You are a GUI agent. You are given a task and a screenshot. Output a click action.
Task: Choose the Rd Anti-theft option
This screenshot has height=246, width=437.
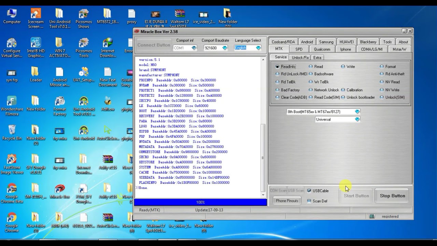tap(392, 74)
